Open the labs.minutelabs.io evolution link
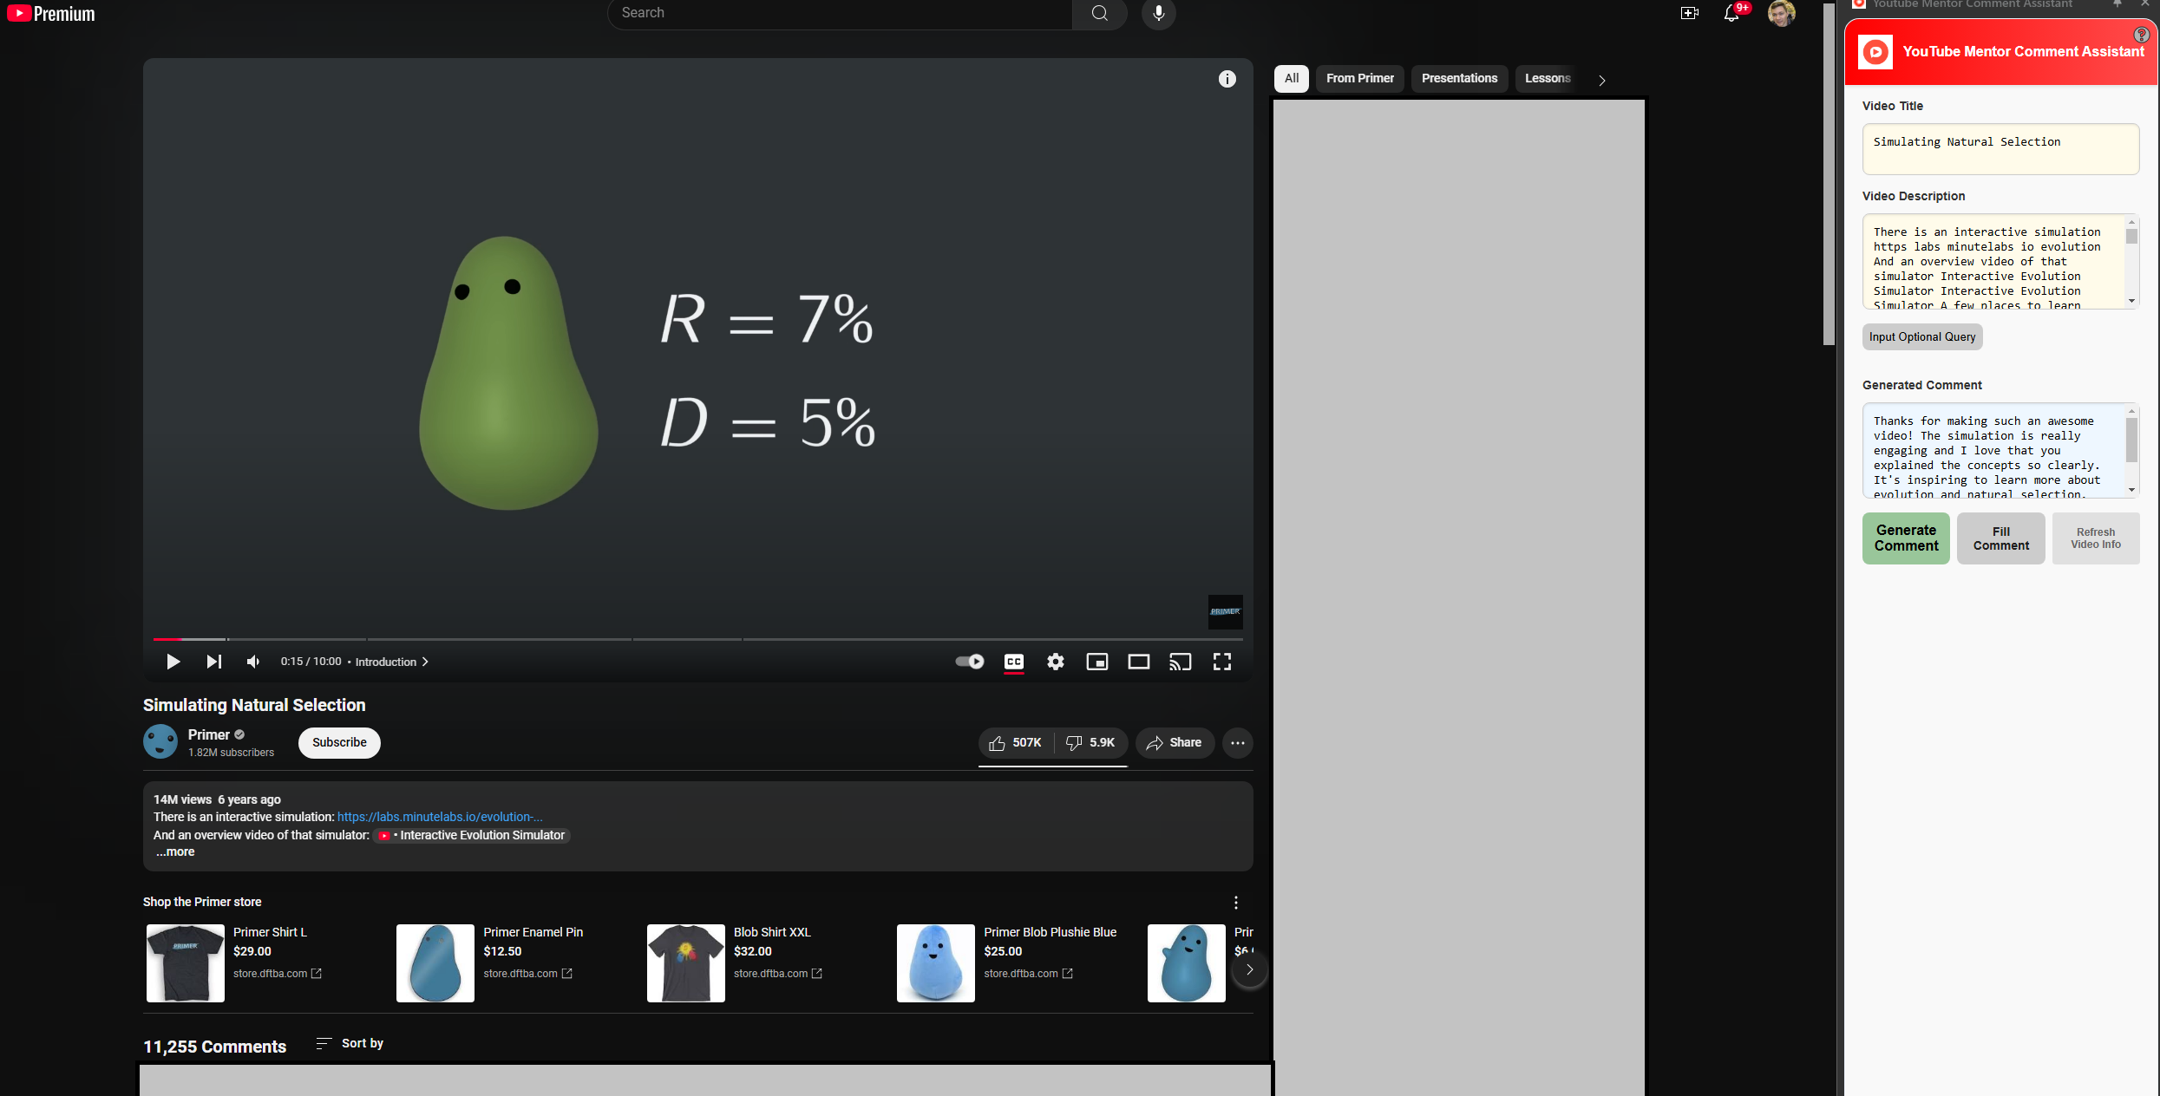The height and width of the screenshot is (1096, 2160). pos(439,817)
